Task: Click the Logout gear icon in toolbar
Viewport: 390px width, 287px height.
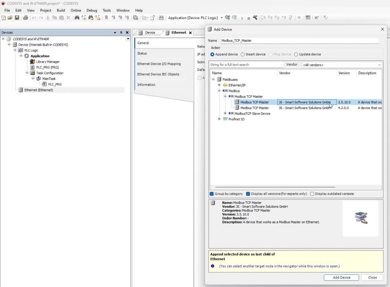Action: 234,18
